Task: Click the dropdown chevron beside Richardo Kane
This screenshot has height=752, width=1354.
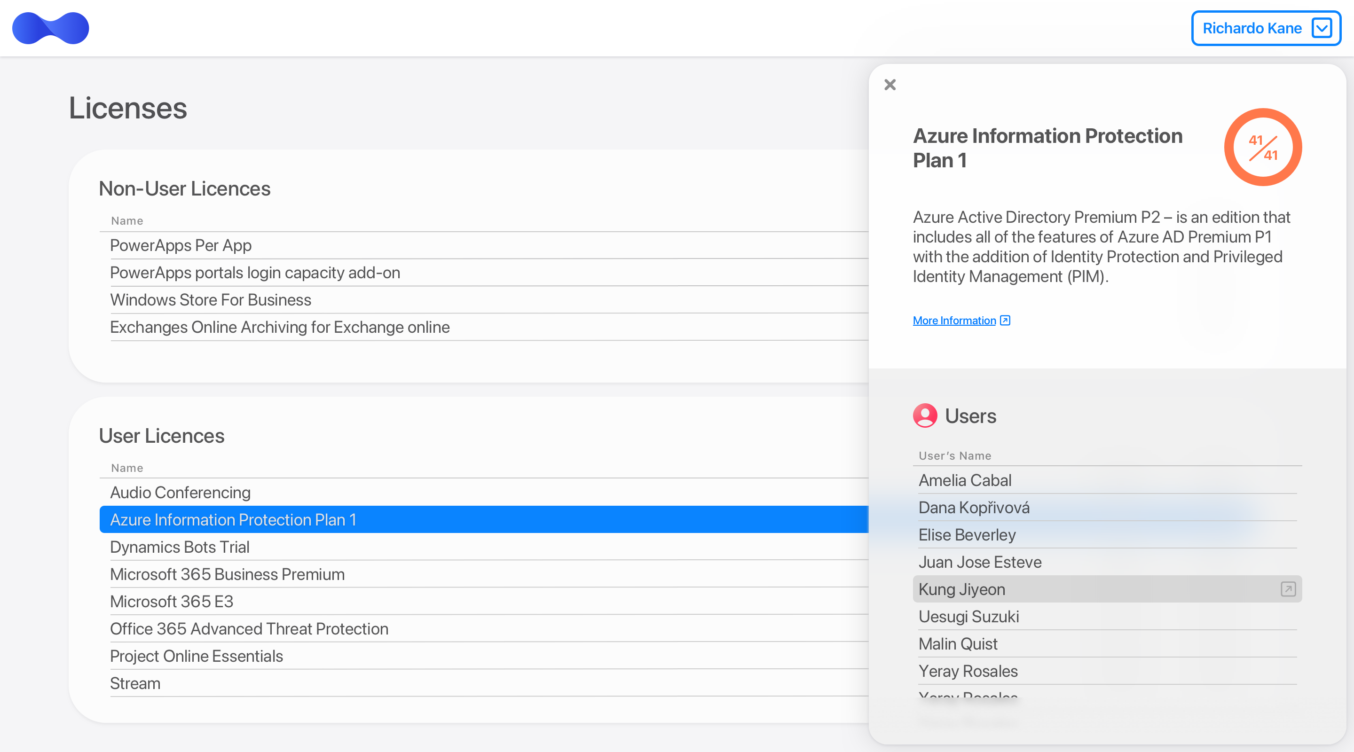Action: tap(1322, 28)
